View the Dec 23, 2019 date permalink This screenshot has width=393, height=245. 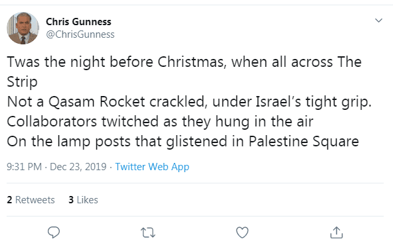(78, 167)
